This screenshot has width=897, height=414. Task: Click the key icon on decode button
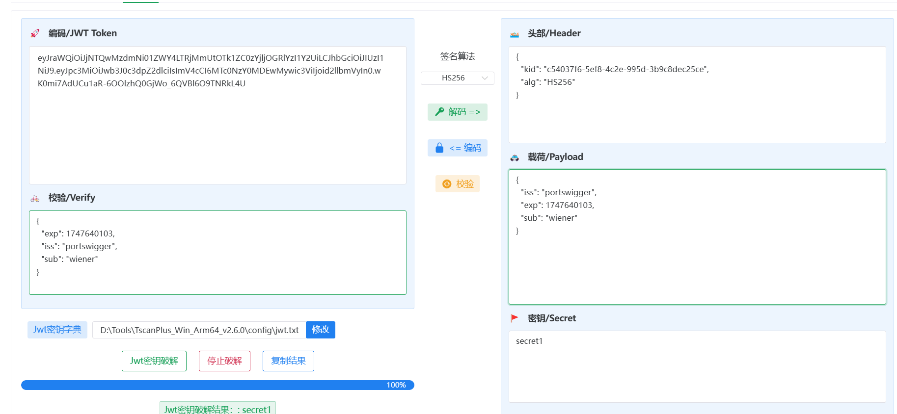(439, 112)
